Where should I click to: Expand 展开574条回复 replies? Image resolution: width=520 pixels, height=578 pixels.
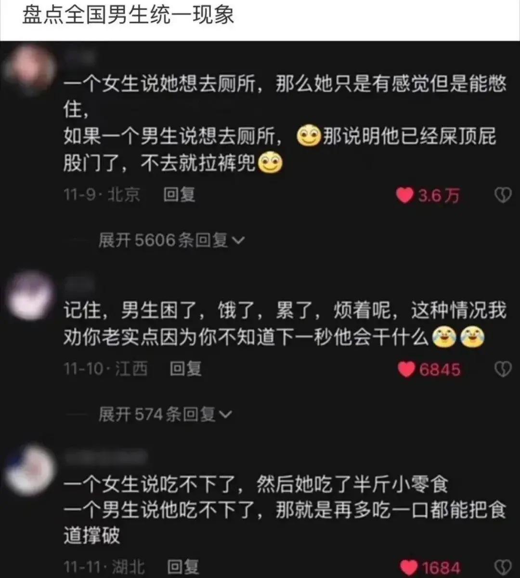point(165,414)
